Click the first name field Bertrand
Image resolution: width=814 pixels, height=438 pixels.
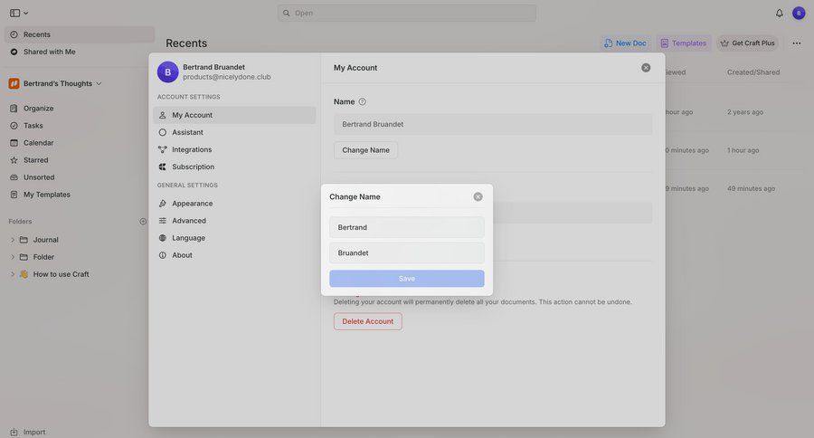[406, 227]
